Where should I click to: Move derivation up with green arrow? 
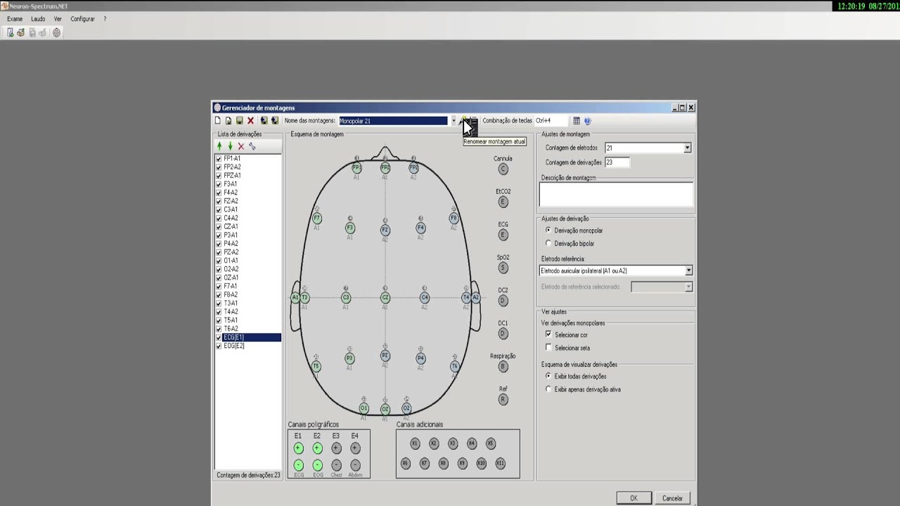pos(219,146)
